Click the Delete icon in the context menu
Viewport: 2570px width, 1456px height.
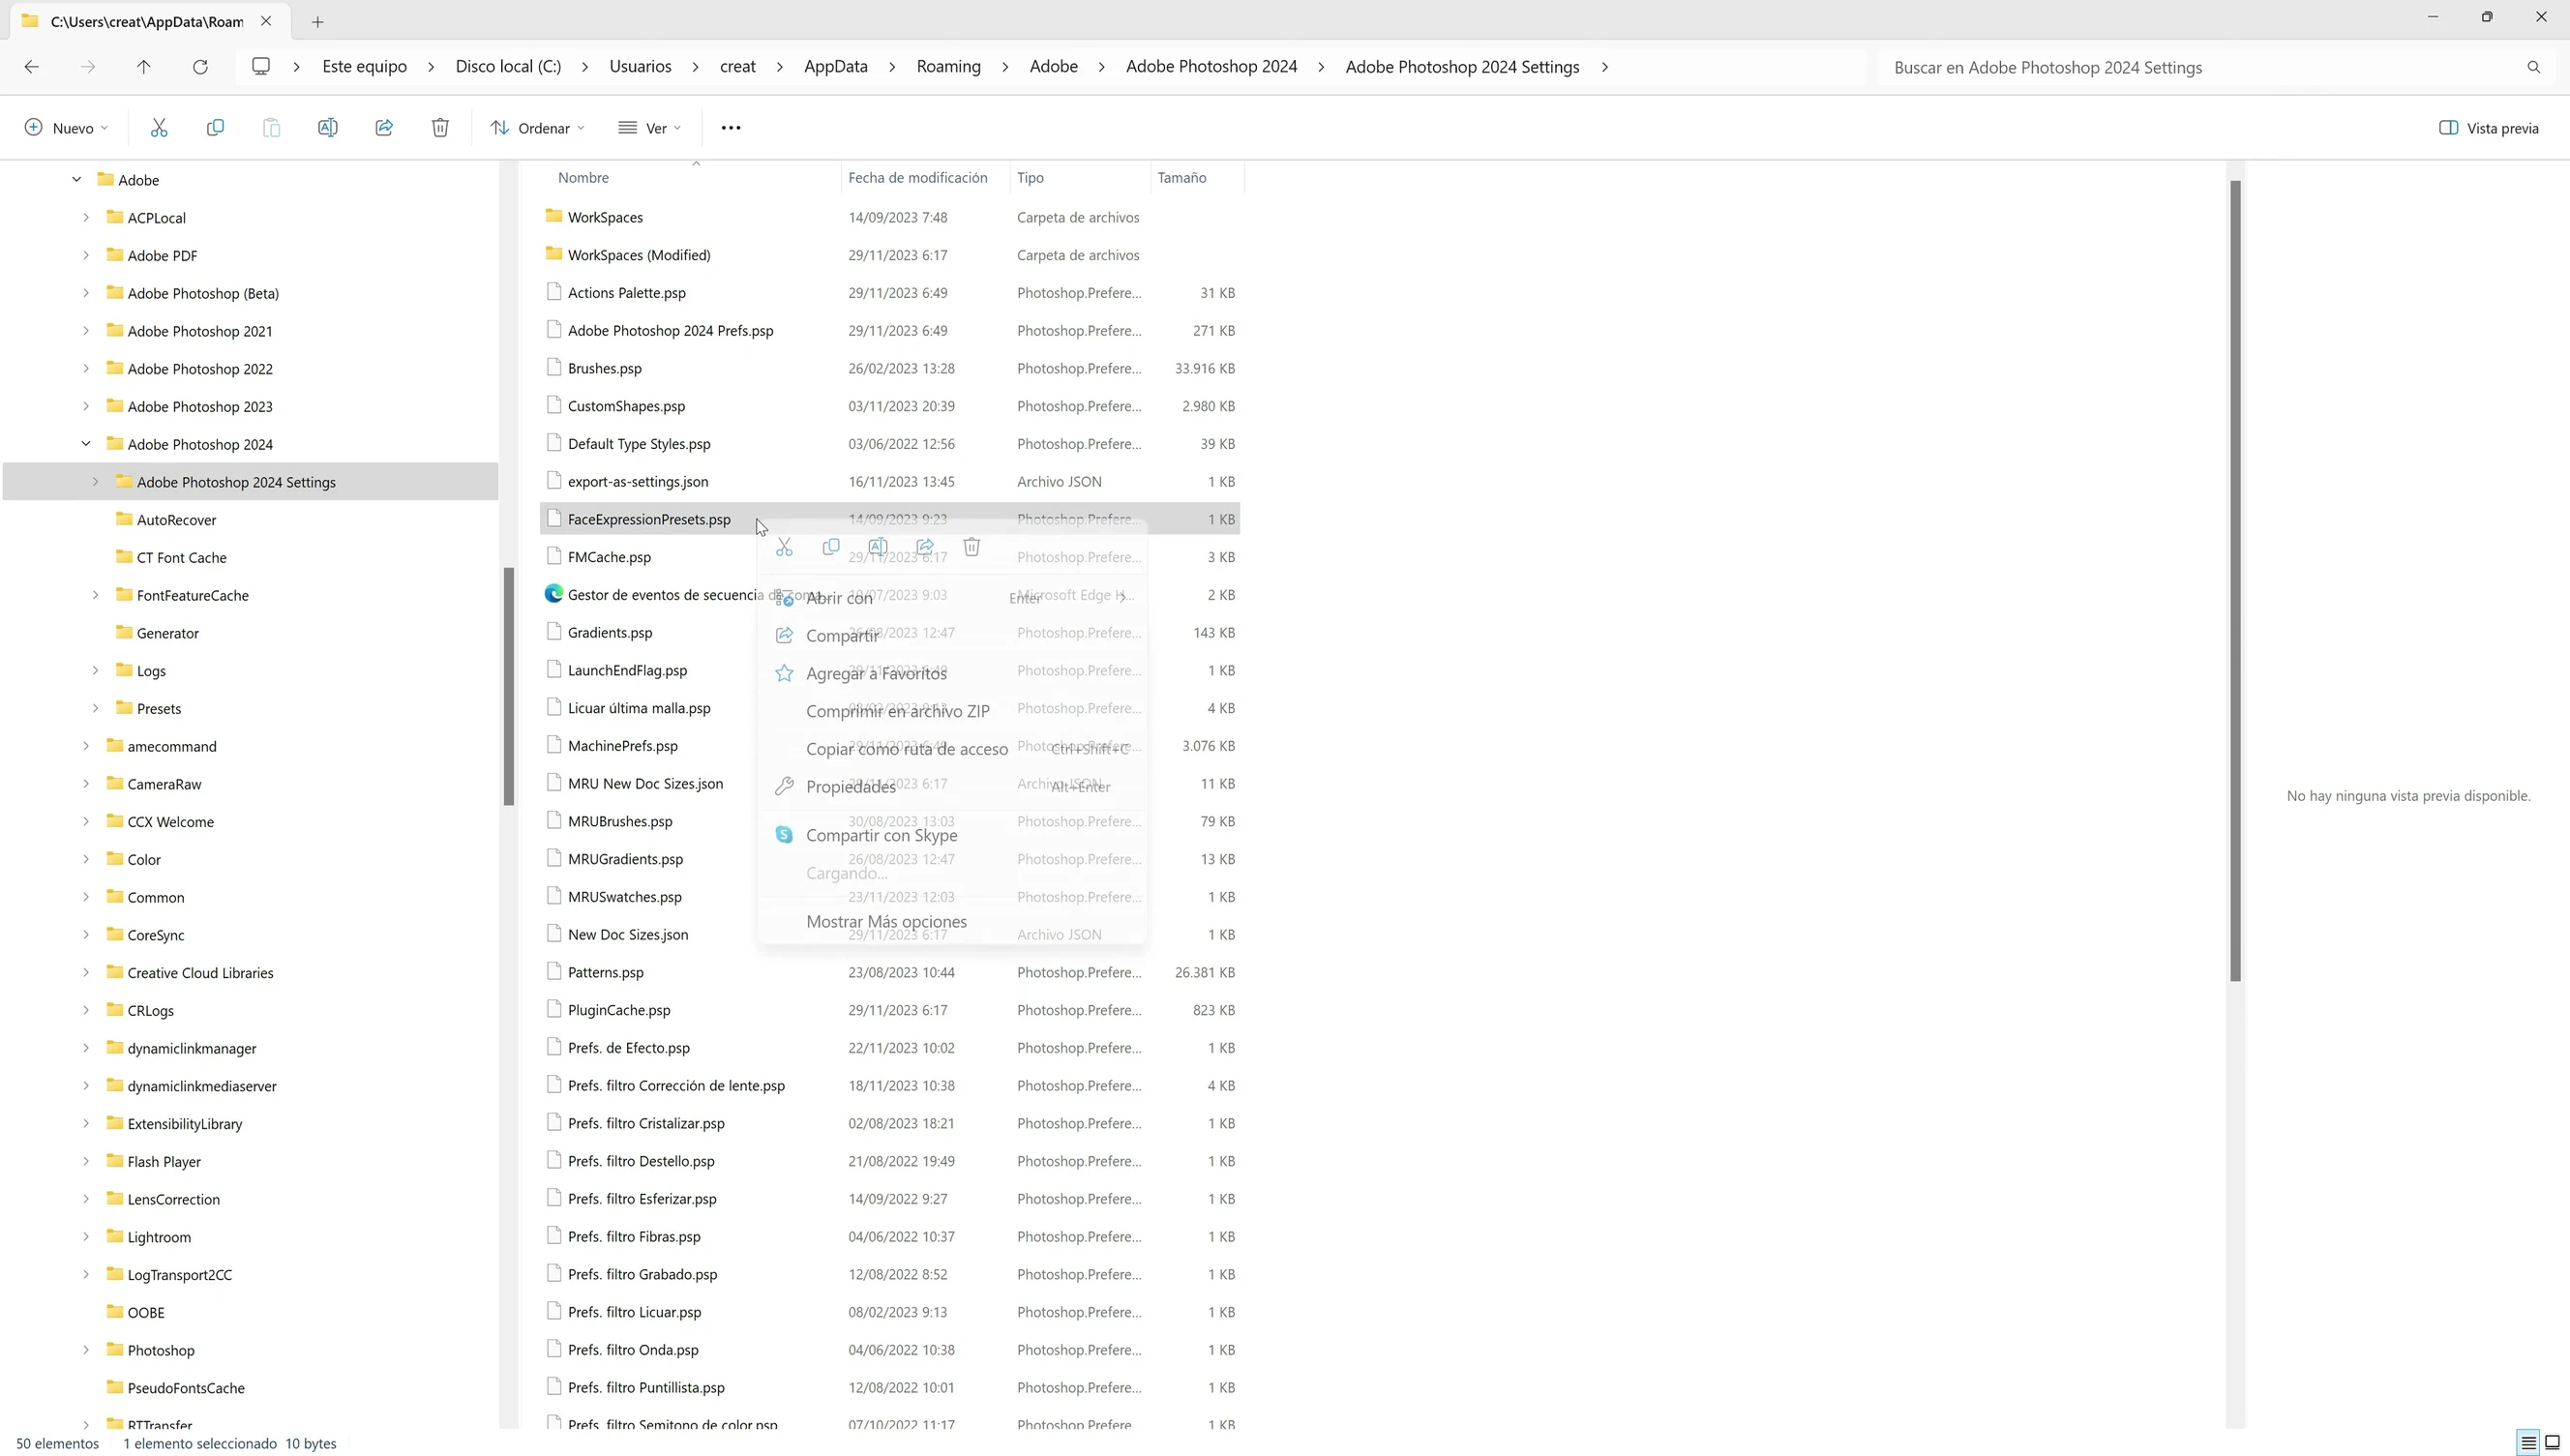971,547
